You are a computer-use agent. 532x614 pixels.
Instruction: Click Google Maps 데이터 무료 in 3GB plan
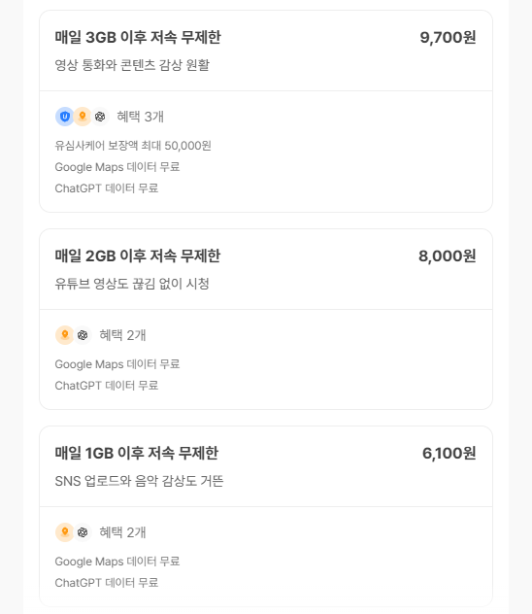(117, 167)
